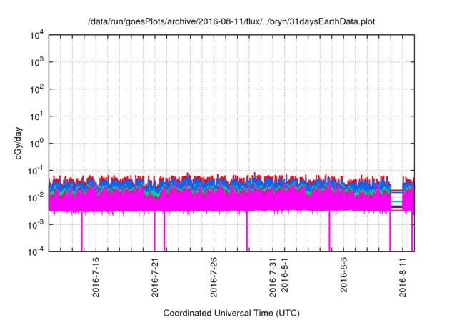Click the 2016-8-6 date label
The image size is (457, 320).
point(343,275)
